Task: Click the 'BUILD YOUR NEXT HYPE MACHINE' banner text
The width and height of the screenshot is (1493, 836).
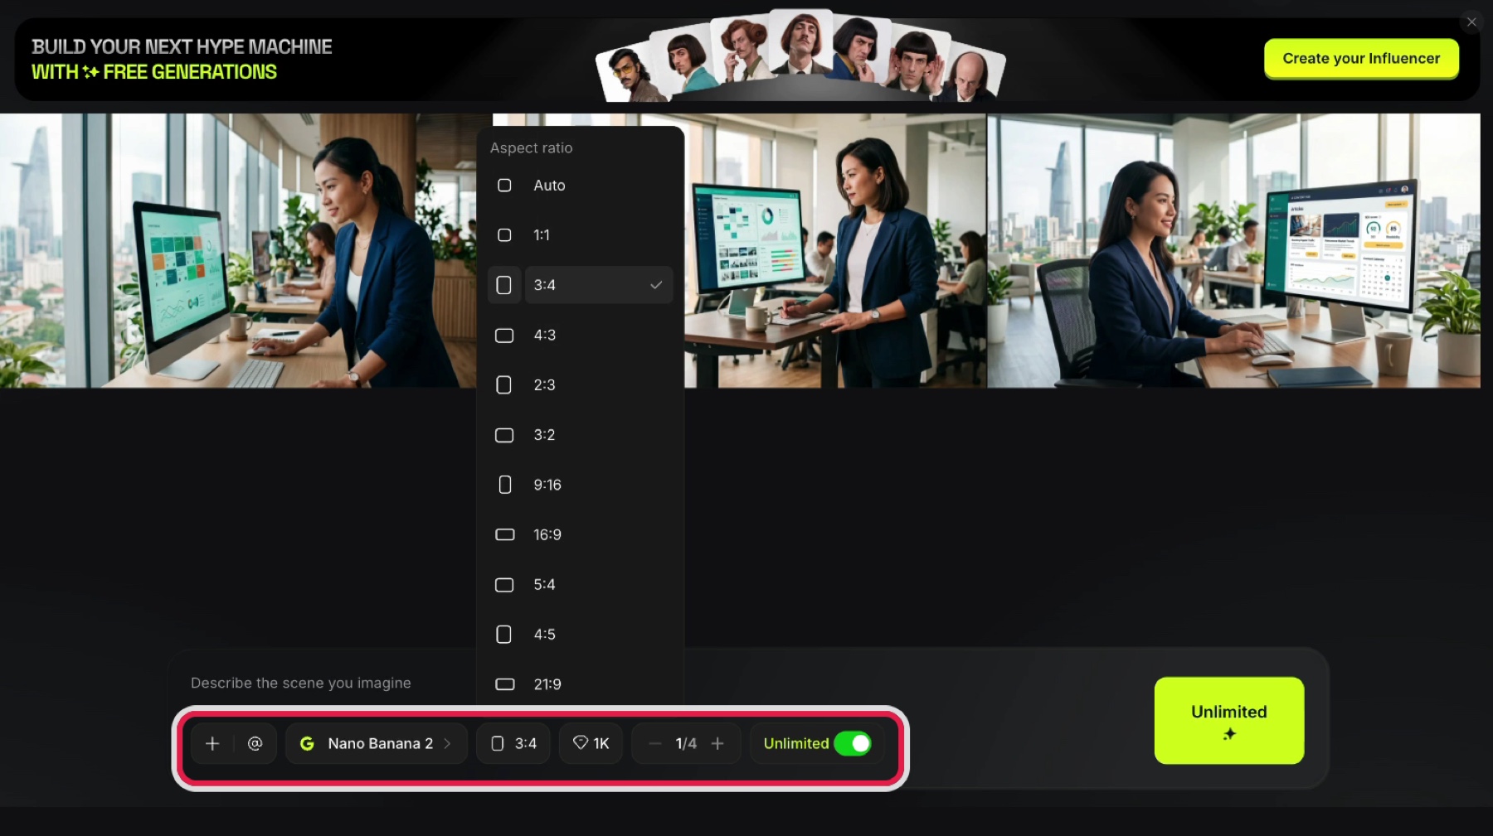Action: coord(182,46)
